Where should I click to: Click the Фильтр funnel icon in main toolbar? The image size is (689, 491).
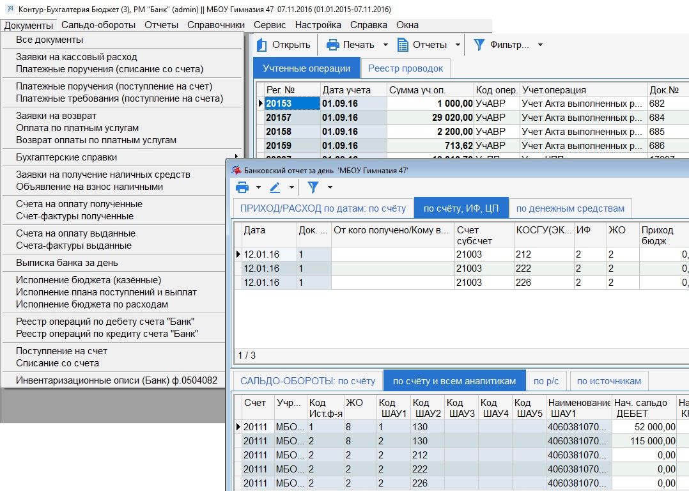pos(479,45)
